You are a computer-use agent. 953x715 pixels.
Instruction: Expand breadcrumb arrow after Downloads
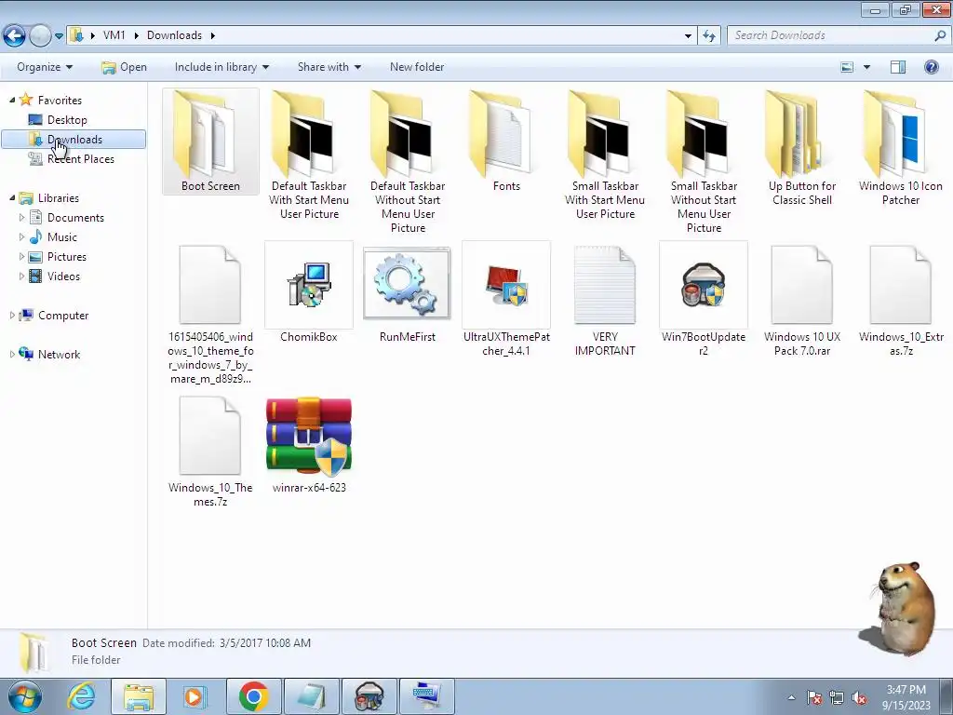click(x=213, y=35)
